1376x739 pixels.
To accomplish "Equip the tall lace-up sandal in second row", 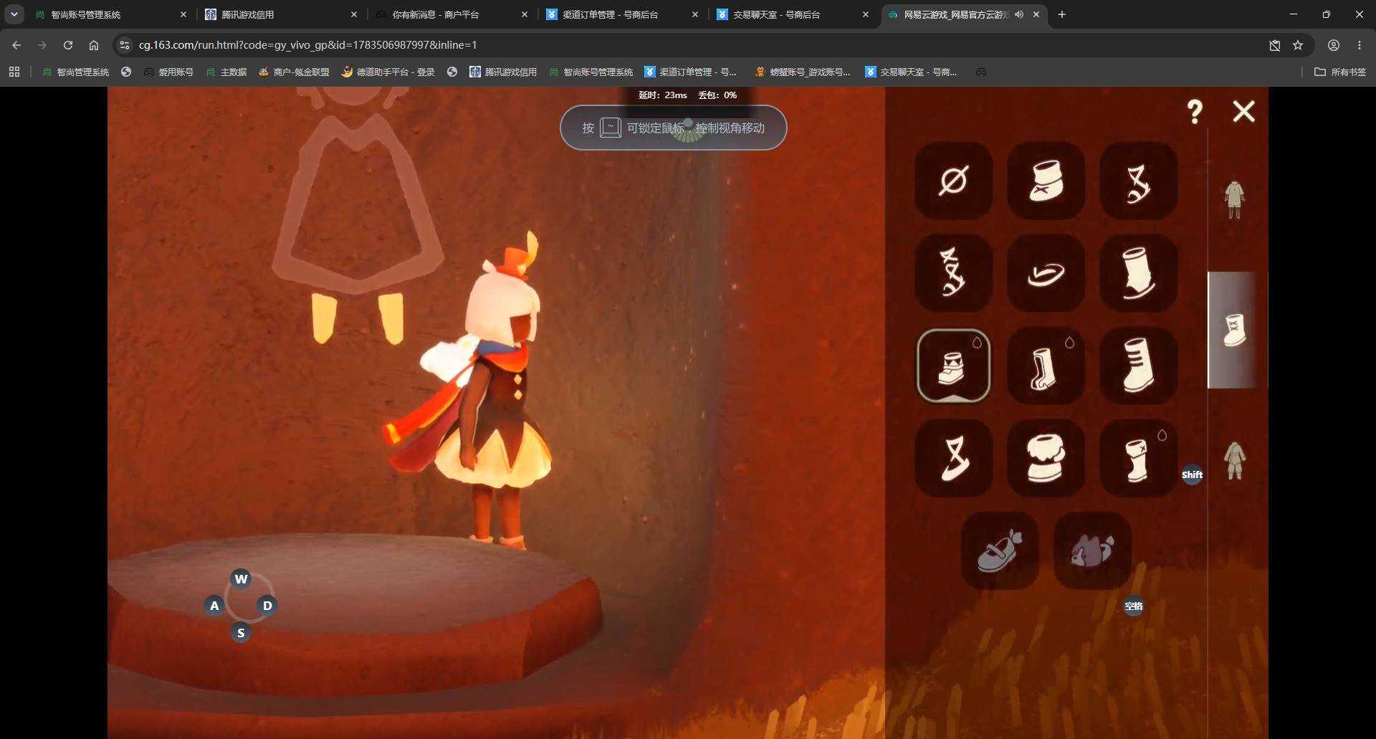I will coord(953,273).
